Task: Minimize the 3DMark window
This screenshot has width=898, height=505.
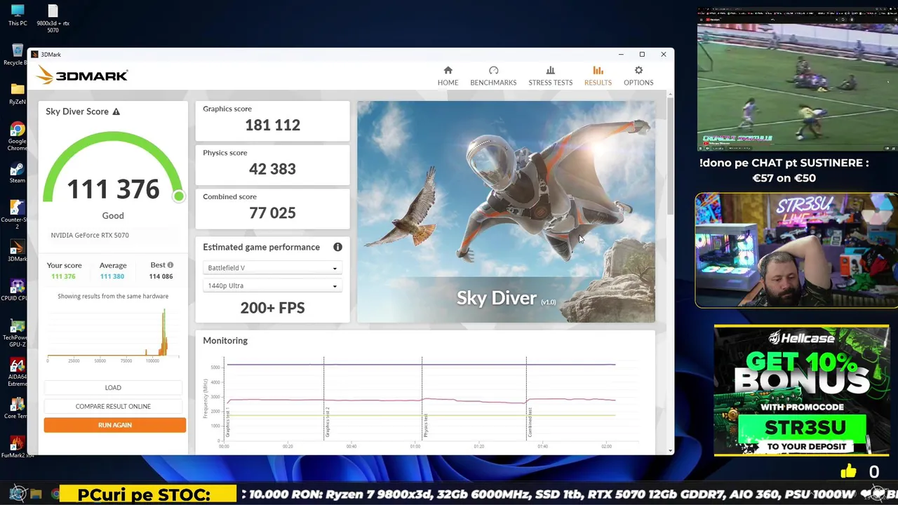Action: 620,54
